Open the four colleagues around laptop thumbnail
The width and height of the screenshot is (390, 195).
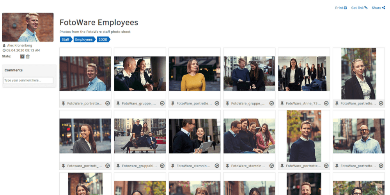click(249, 136)
